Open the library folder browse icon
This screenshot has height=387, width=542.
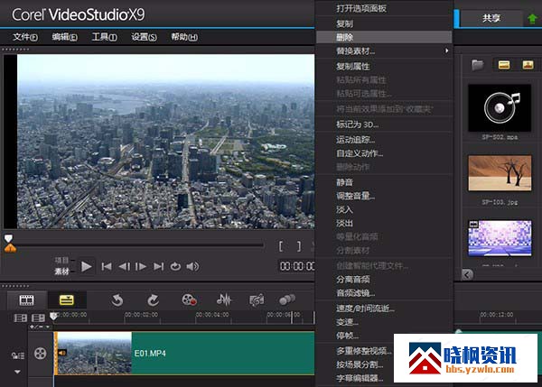click(x=478, y=65)
